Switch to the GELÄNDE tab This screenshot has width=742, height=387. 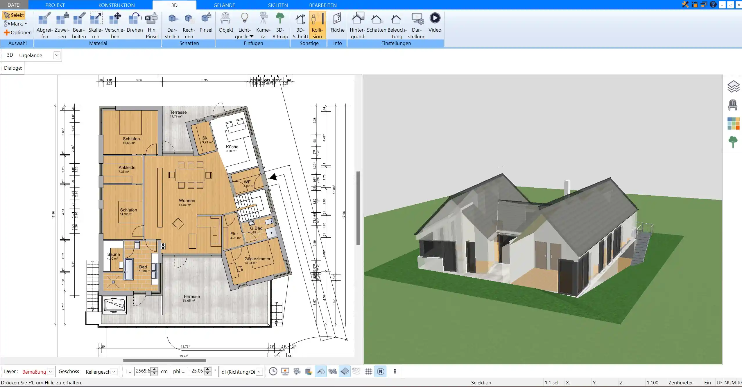224,5
